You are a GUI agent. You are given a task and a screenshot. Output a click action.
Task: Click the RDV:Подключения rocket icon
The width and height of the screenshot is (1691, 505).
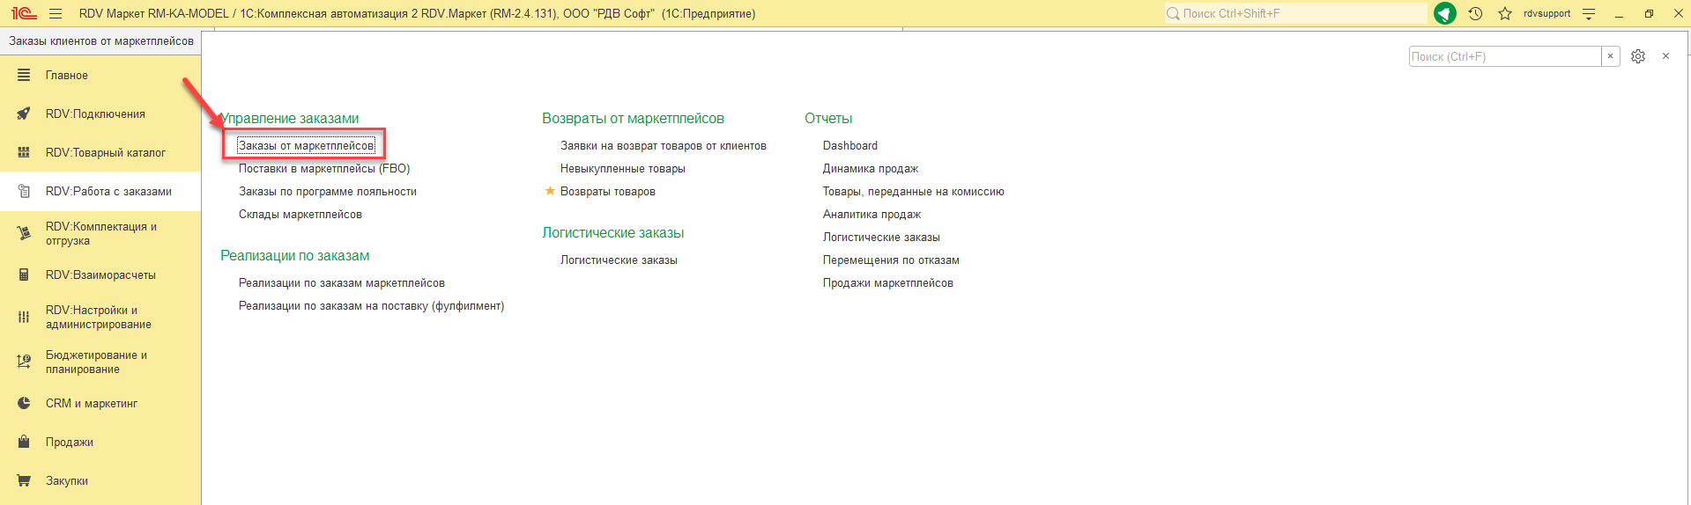[x=24, y=114]
